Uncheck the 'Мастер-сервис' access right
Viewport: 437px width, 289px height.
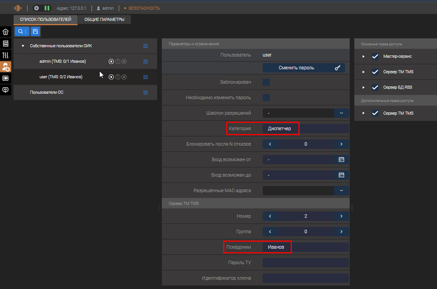(375, 57)
